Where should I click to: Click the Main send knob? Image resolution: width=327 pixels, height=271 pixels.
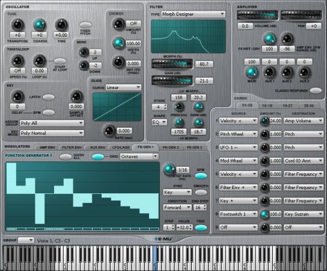pyautogui.click(x=252, y=72)
